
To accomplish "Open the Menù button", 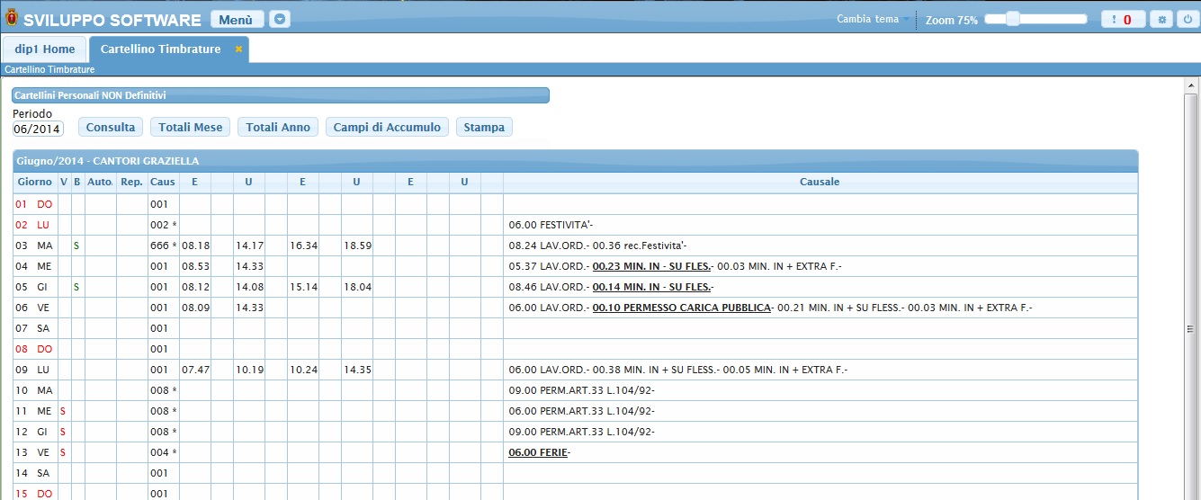I will tap(237, 19).
